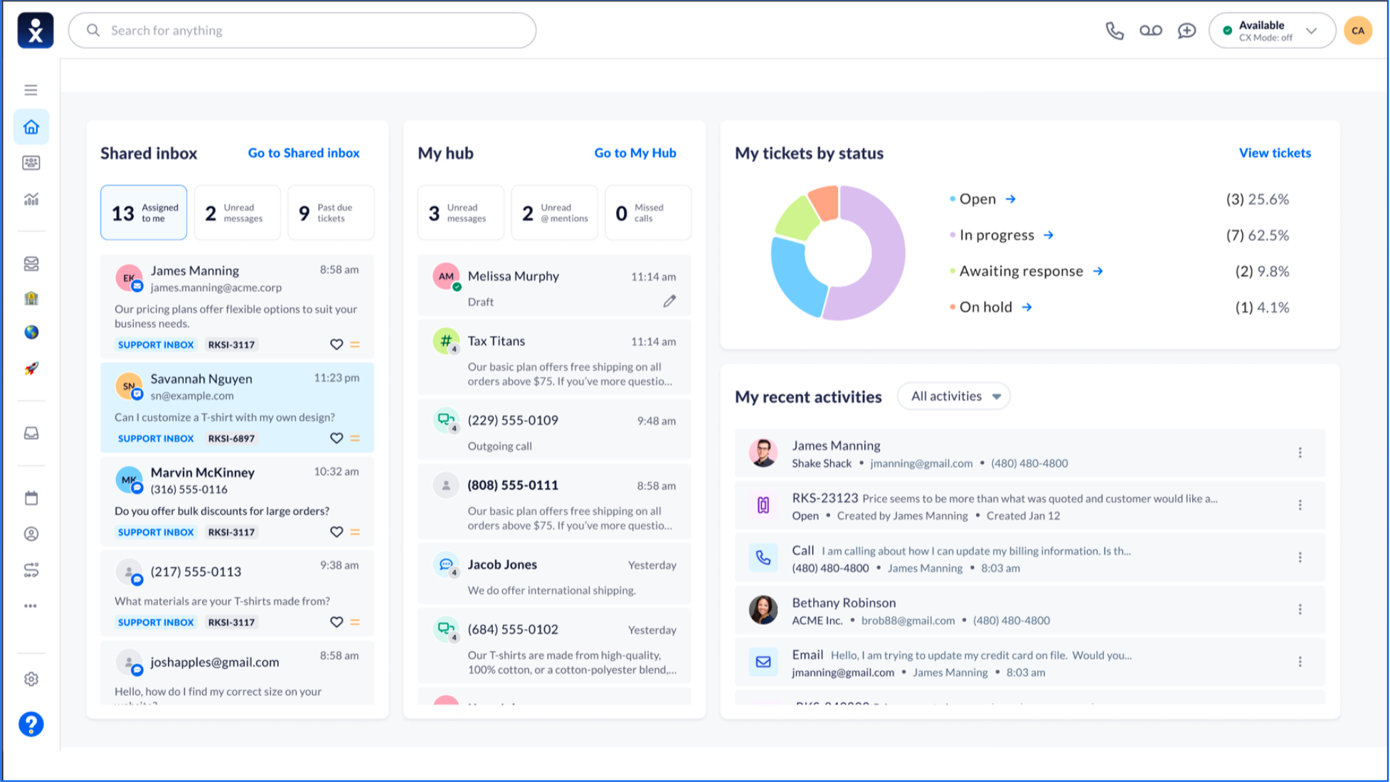Open the All activities filter dropdown
This screenshot has height=782, width=1390.
coord(953,396)
